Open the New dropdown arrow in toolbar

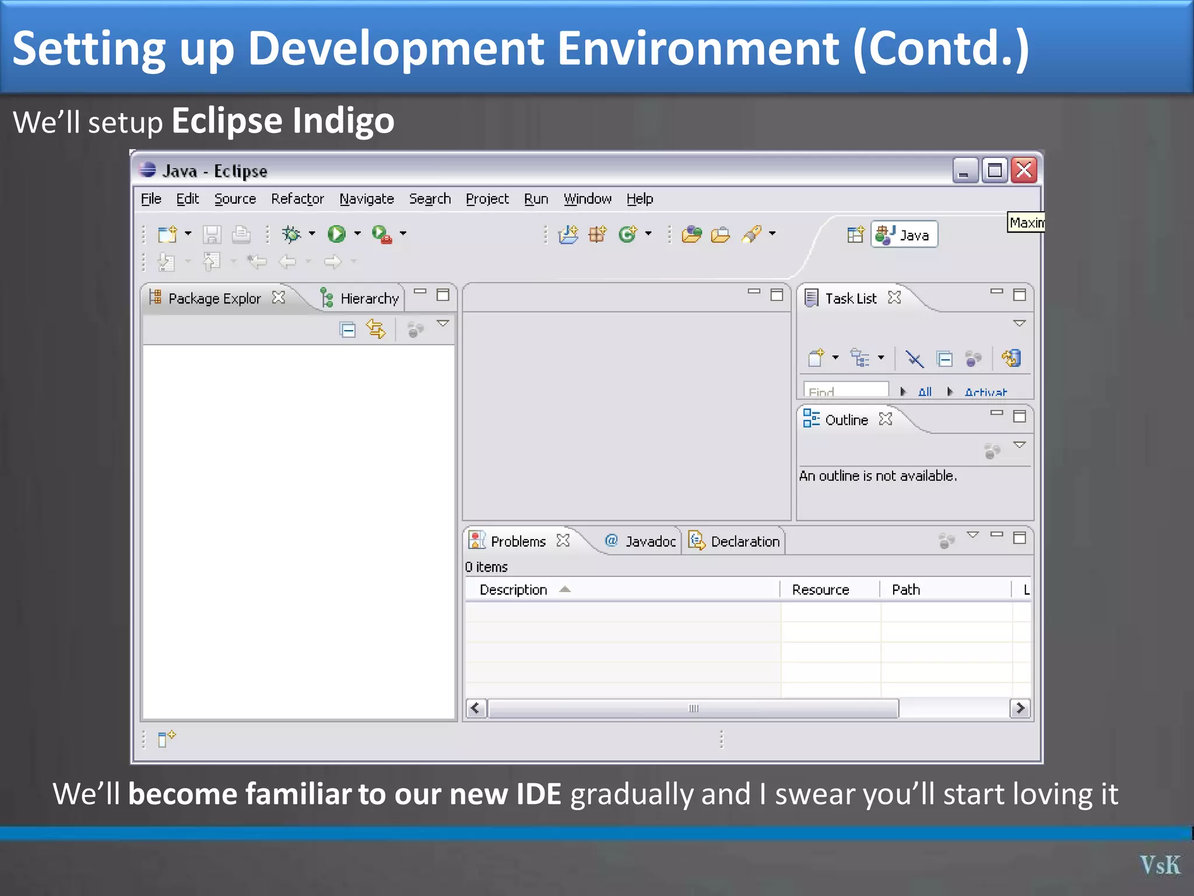188,233
